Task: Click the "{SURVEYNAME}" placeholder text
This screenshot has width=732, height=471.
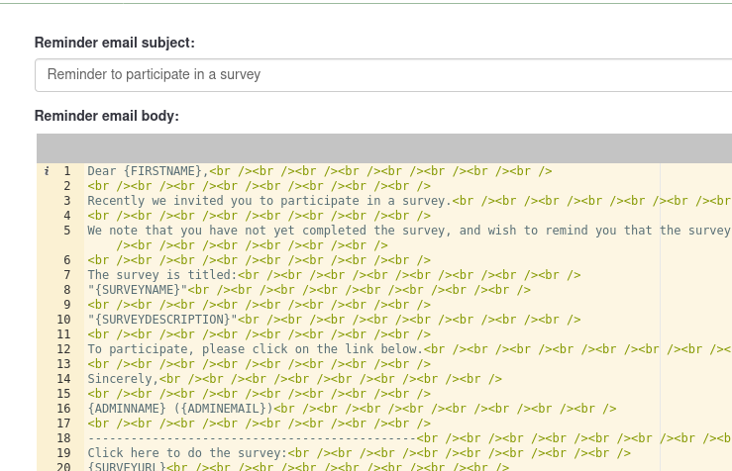Action: 138,290
